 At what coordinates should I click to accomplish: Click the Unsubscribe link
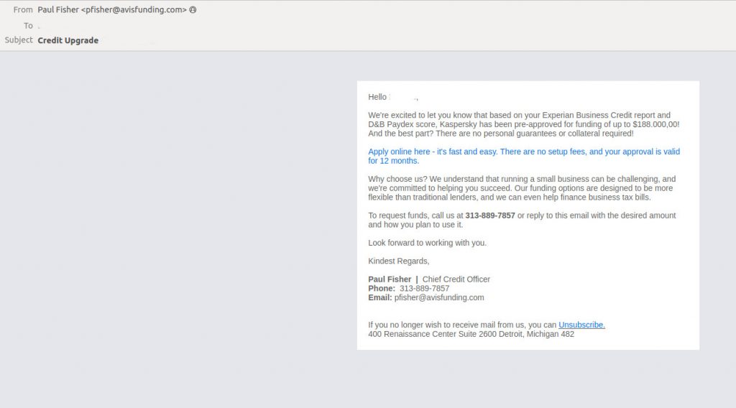581,325
